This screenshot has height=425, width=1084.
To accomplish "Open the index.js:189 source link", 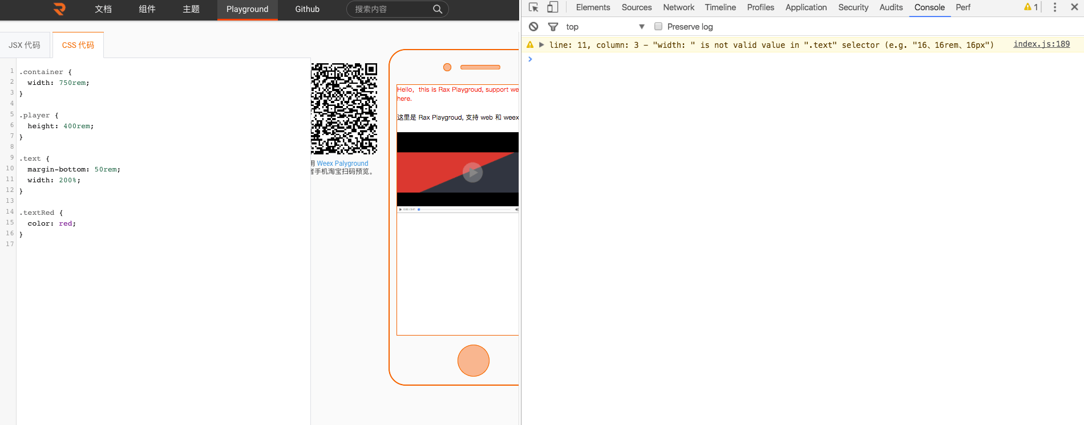I will coord(1041,44).
